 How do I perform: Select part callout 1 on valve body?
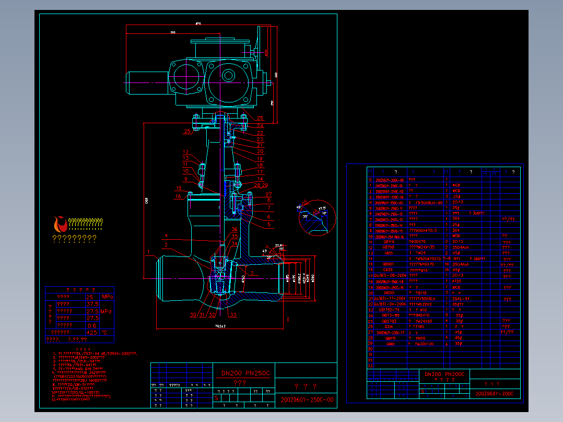point(148,252)
